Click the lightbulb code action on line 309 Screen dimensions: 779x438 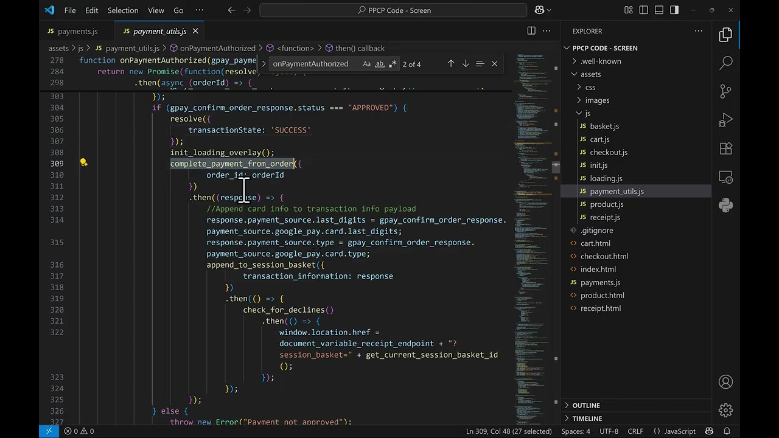tap(84, 163)
